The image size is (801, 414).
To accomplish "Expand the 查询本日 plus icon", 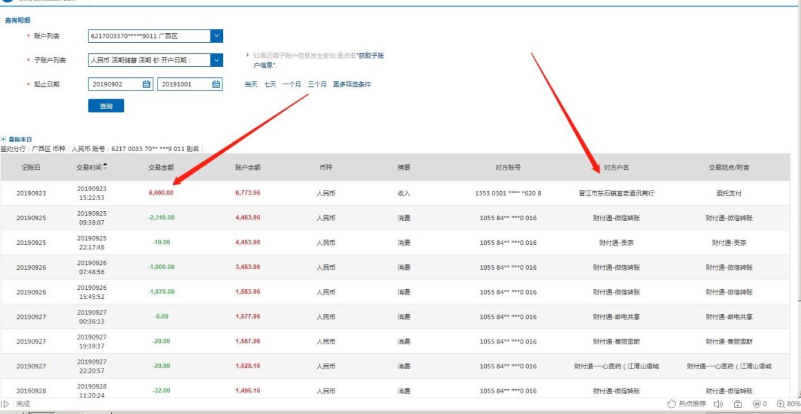I will 3,139.
